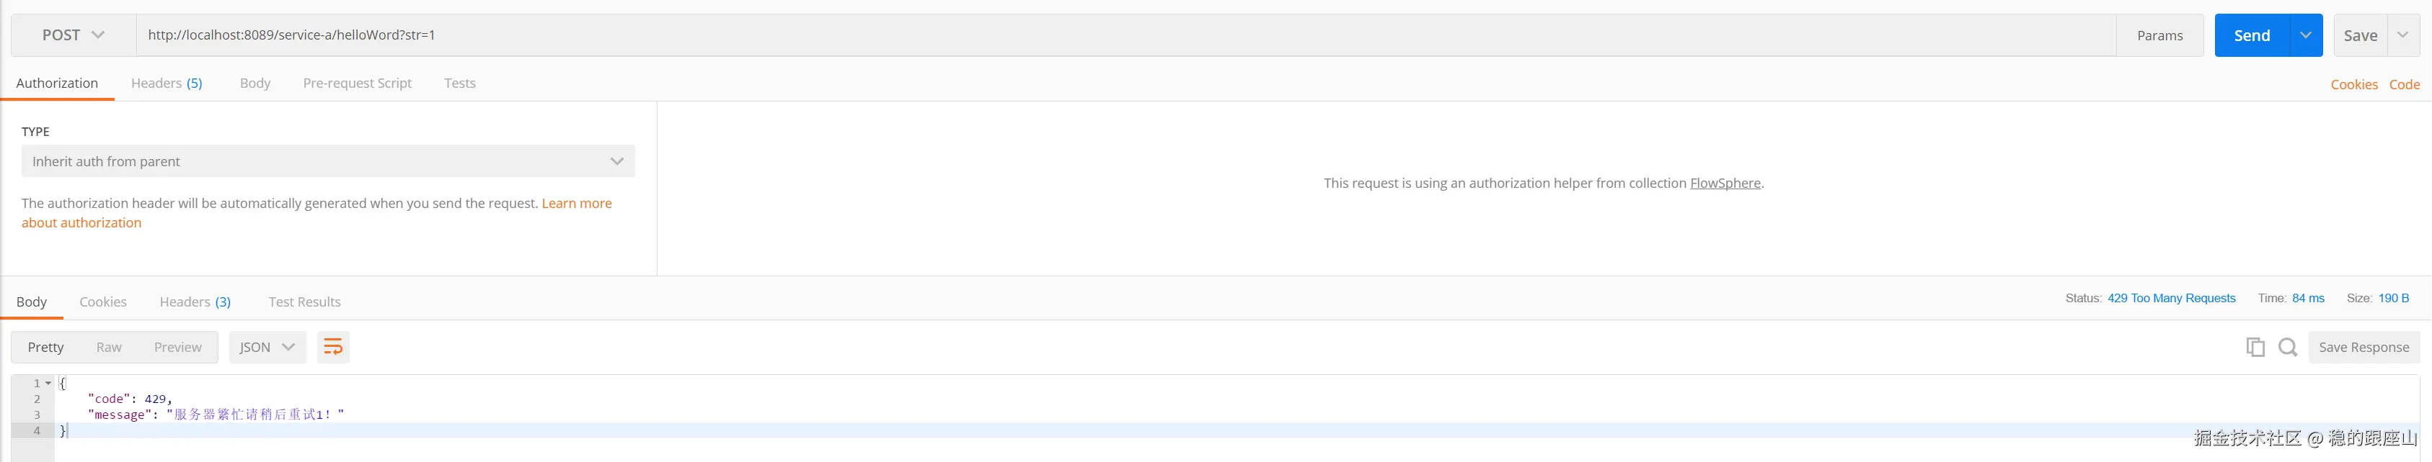Click the Save Response button
2432x462 pixels.
(2363, 347)
